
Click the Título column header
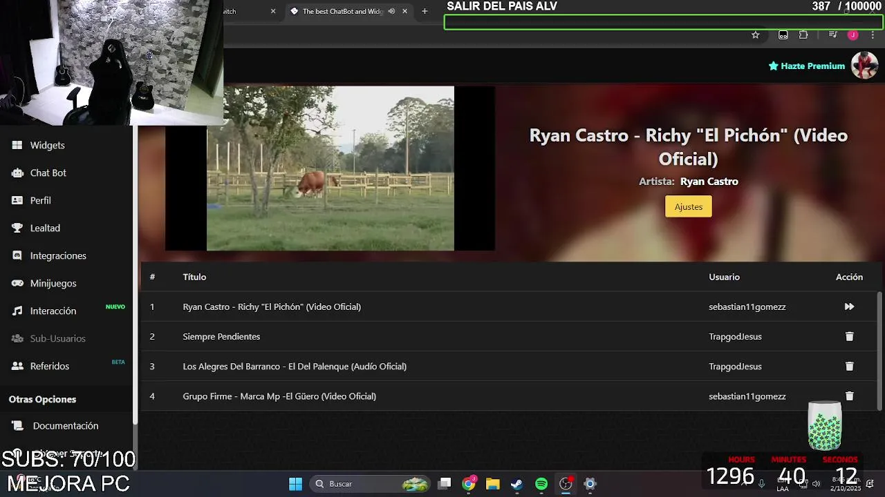[194, 277]
